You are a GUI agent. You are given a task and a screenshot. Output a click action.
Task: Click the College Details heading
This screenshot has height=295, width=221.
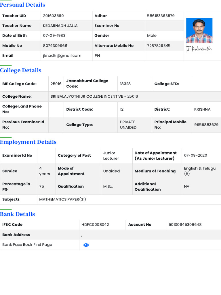[x=21, y=71]
